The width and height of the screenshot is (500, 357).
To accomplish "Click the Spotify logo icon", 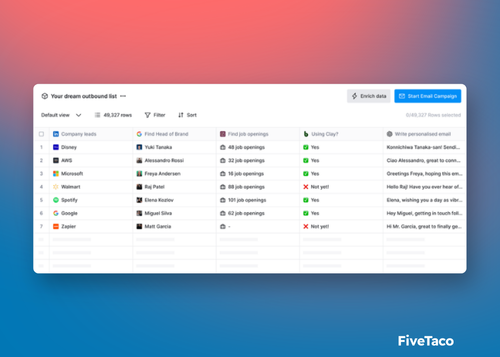I will 56,200.
